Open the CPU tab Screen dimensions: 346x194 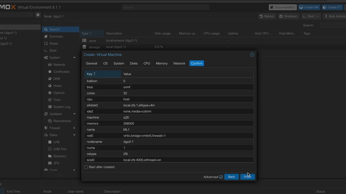[x=147, y=63]
